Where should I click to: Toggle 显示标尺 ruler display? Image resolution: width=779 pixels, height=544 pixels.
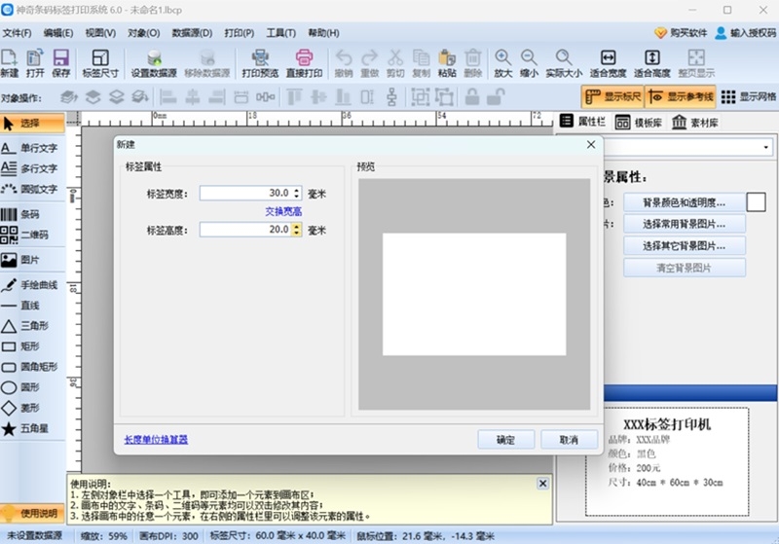612,96
